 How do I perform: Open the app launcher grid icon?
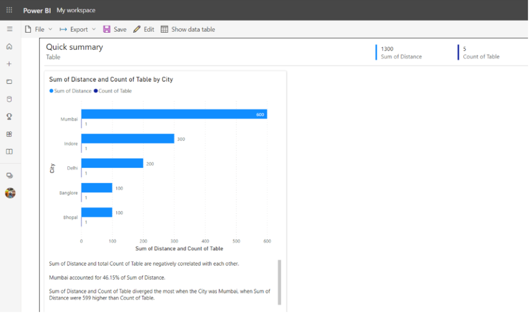tap(9, 10)
